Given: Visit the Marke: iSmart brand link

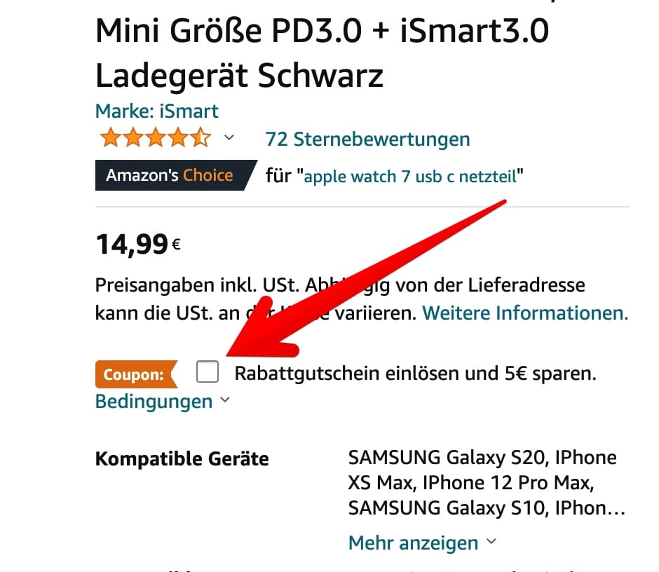Looking at the screenshot, I should 157,111.
